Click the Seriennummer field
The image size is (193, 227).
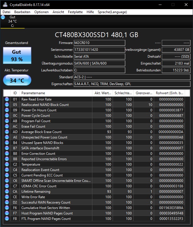99,50
